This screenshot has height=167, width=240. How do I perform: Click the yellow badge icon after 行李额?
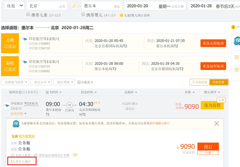click(75, 155)
